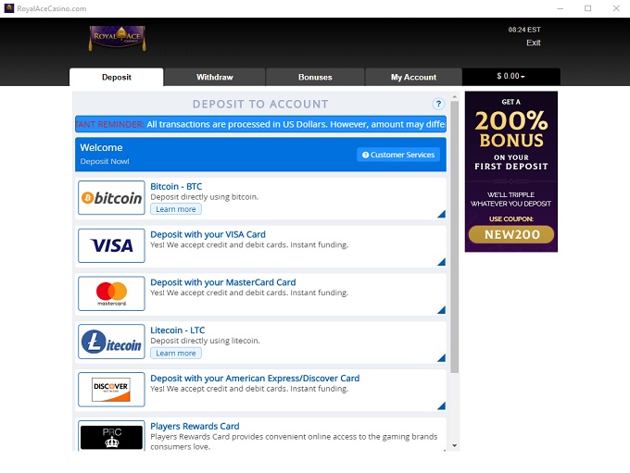Click the Royal Ace casino logo
Screen dimensions: 630x473
[x=118, y=38]
